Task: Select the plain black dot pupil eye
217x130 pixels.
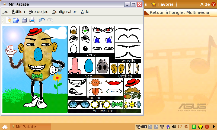Action: click(85, 49)
